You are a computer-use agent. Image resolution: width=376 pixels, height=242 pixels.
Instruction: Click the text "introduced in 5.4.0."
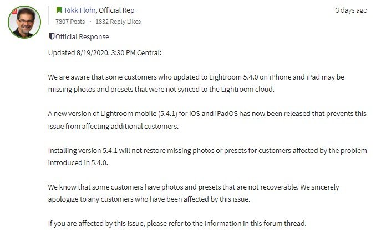(78, 162)
